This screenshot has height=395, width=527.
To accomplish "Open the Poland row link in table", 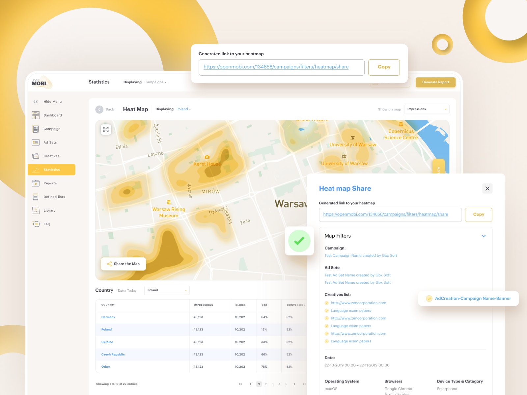I will pyautogui.click(x=106, y=330).
